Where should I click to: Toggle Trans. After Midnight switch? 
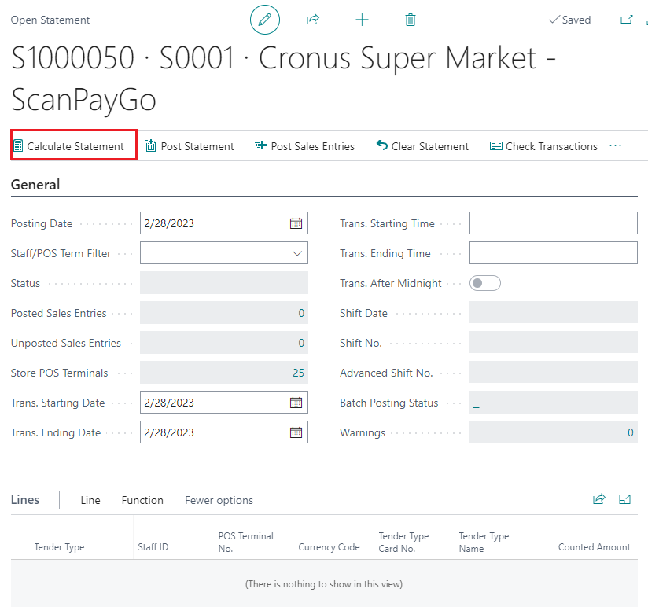point(484,283)
